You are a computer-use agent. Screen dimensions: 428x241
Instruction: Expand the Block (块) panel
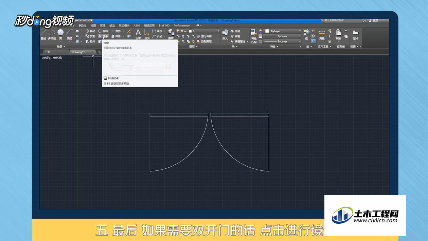click(235, 47)
